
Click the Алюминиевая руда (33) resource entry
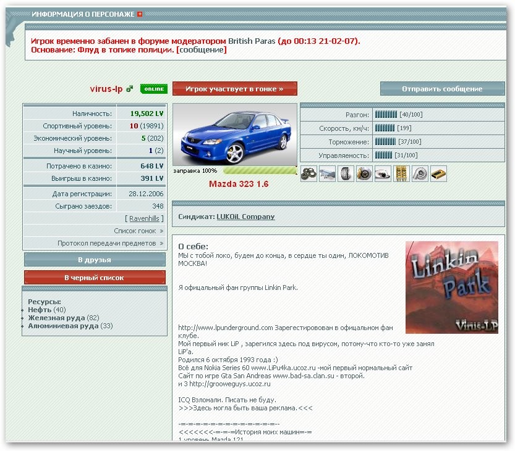coord(70,326)
